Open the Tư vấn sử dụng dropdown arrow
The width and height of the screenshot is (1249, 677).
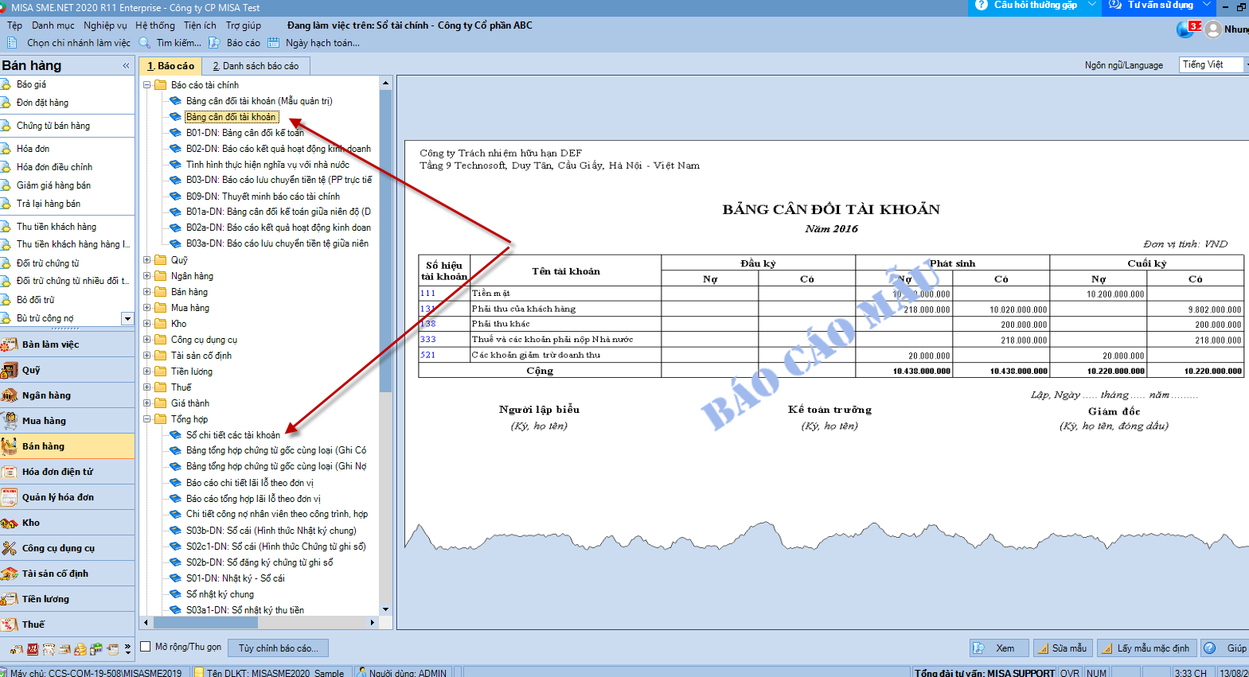click(1208, 5)
